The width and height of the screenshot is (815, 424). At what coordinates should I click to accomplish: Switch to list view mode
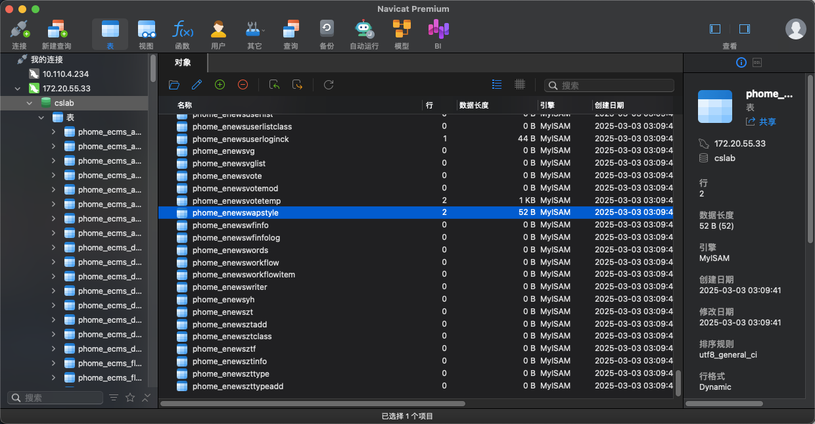coord(497,85)
